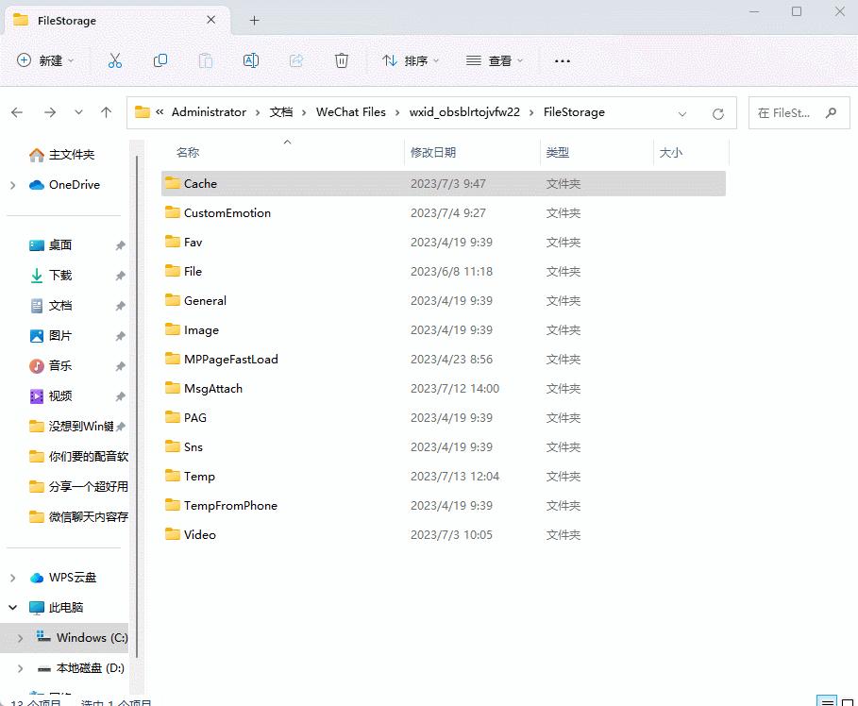Click the Delete trash bin icon
Viewport: 858px width, 706px height.
(342, 60)
